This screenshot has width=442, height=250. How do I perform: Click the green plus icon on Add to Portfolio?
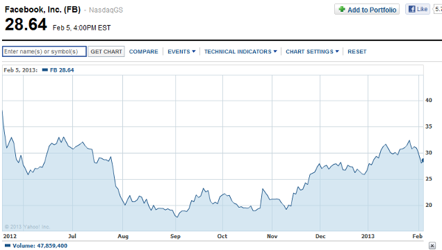point(342,9)
